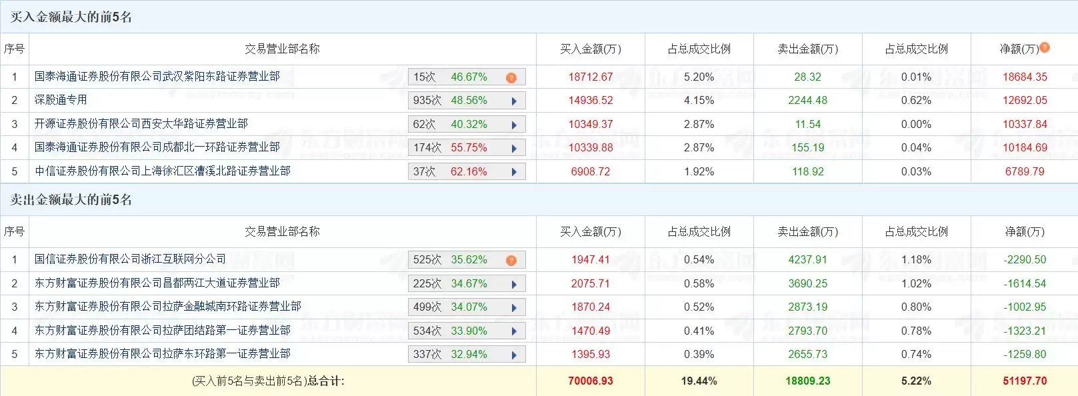This screenshot has width=1078, height=396.
Task: Expand arrow for 拉萨东环路第一 row
Action: [x=514, y=355]
